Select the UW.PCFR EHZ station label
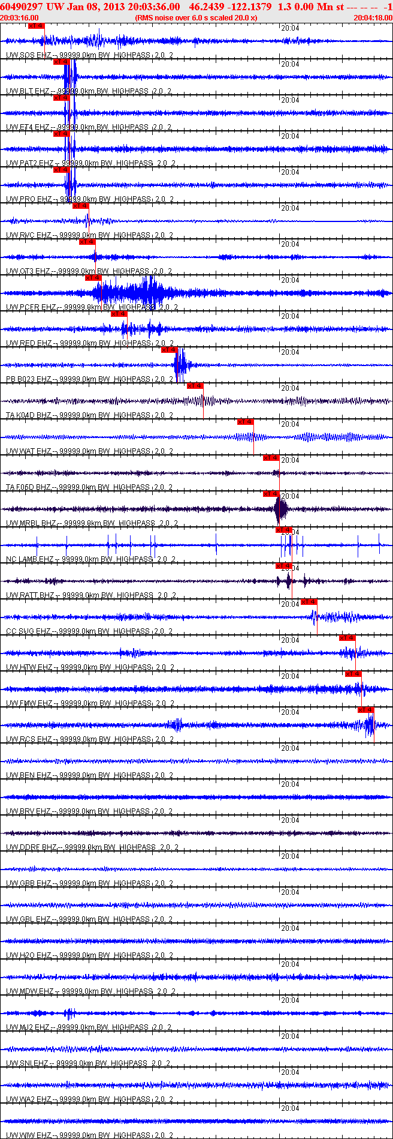Screen dimensions: 393x1139 31,307
